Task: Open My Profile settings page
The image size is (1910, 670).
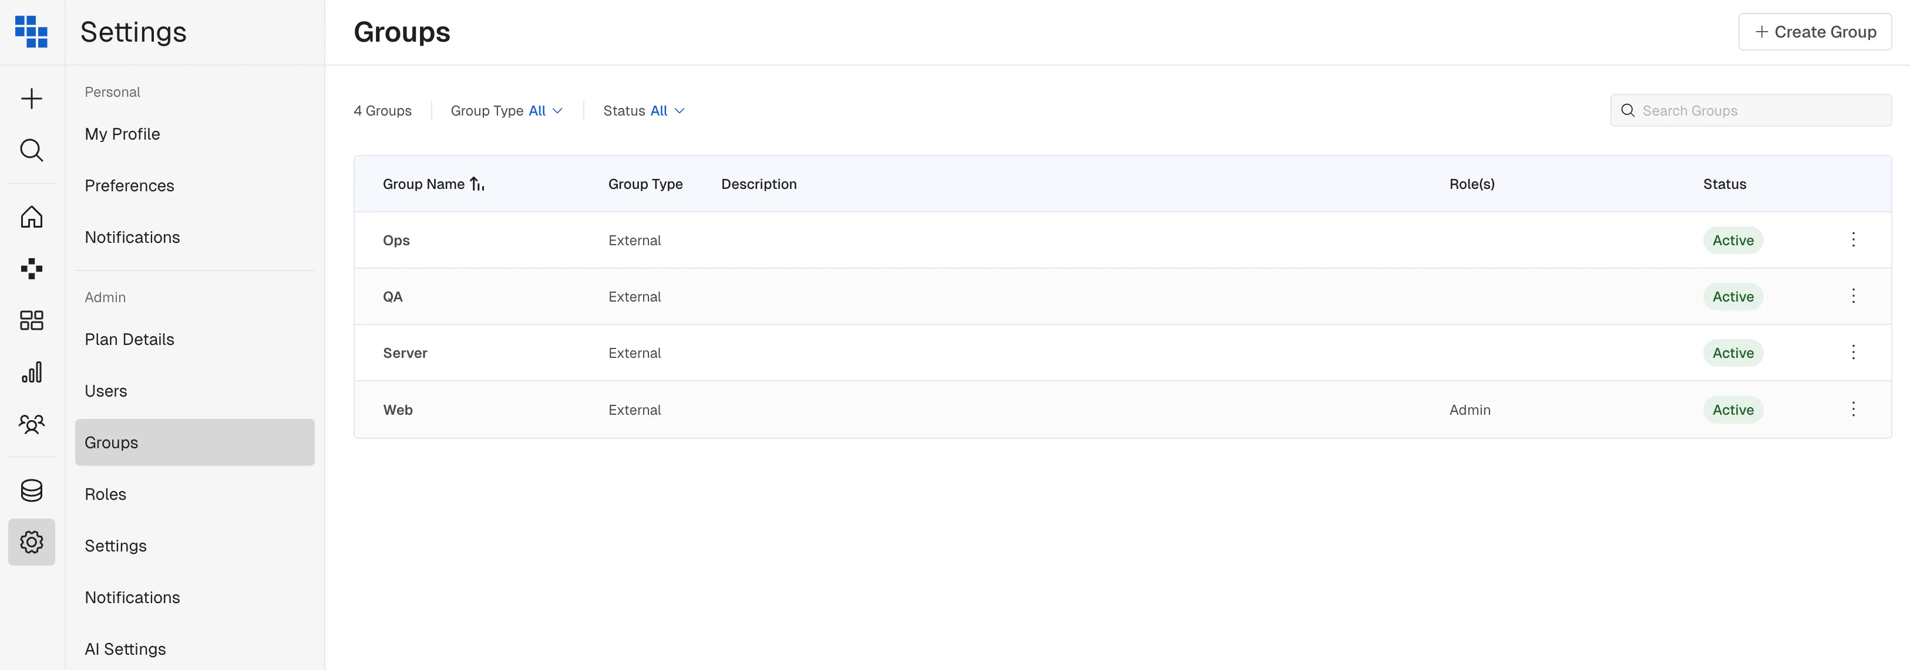Action: [x=122, y=134]
